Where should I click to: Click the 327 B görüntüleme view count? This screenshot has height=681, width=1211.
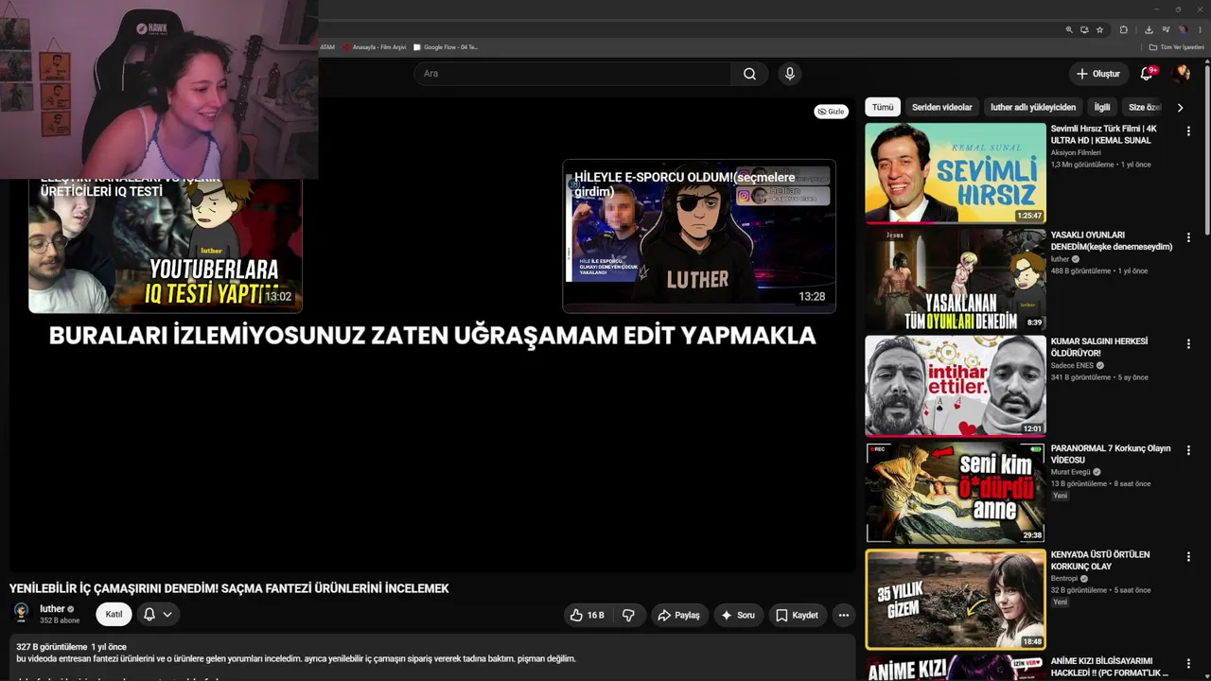[51, 647]
